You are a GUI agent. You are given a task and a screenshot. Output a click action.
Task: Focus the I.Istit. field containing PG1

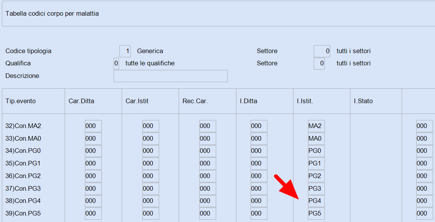click(316, 164)
